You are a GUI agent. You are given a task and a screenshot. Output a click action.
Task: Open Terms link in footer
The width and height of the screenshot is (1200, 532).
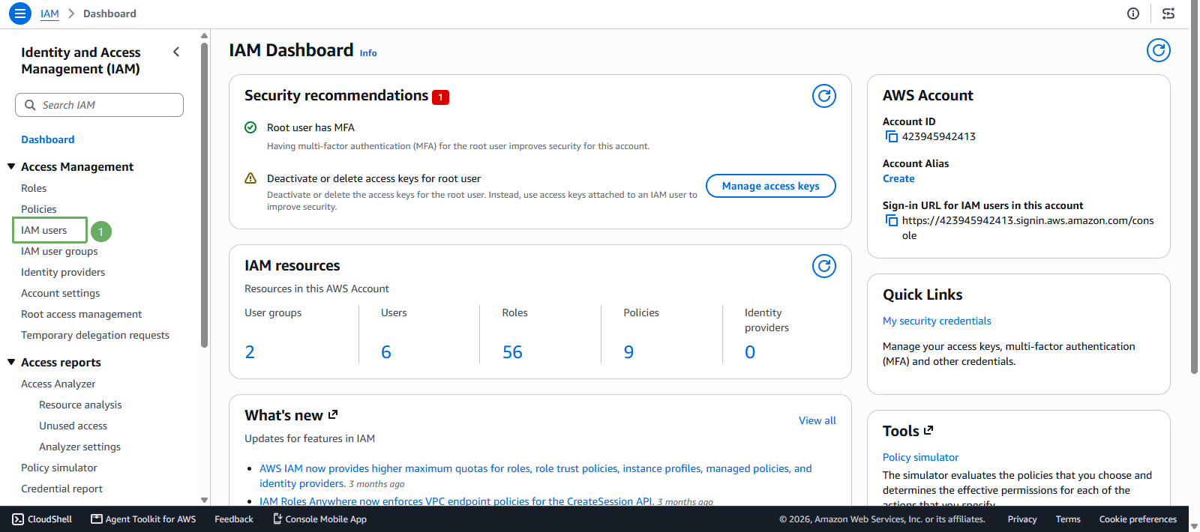click(1068, 519)
